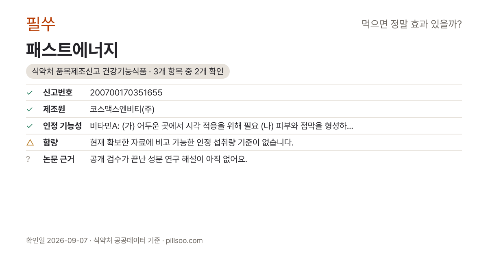The image size is (488, 256).
Task: Click manufacturer name 코스맥스엔비티(주)
Action: (x=122, y=109)
